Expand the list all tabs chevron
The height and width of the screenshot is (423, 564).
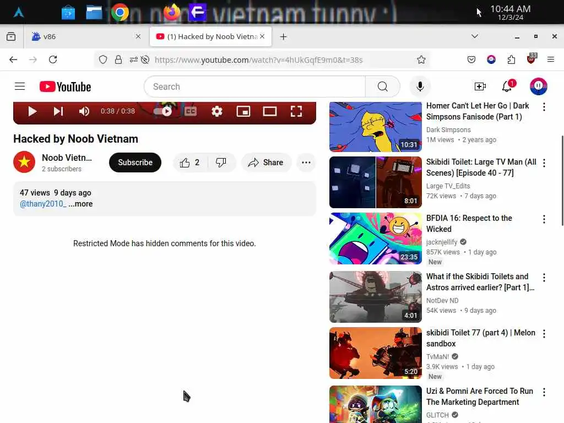coord(475,36)
